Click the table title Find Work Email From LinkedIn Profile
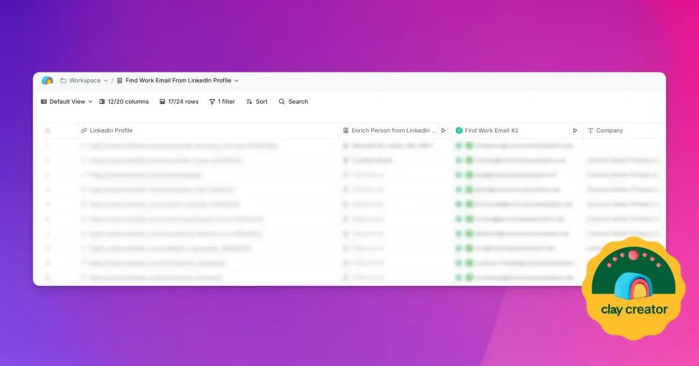Viewport: 699px width, 366px height. [178, 81]
